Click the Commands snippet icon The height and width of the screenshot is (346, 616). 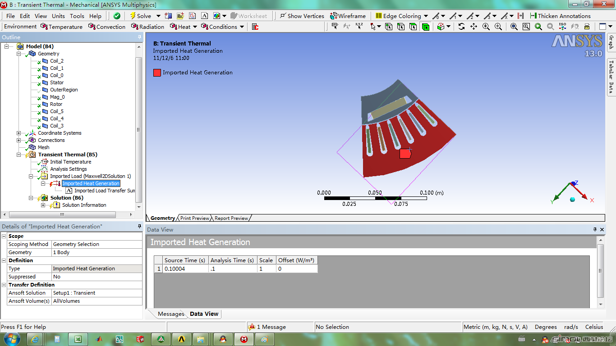coord(255,27)
